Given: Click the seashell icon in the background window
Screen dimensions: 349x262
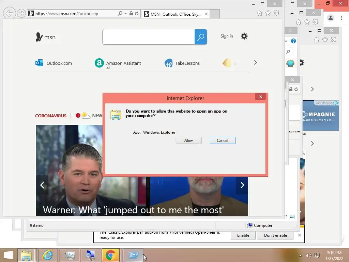Looking at the screenshot, I should 290,63.
